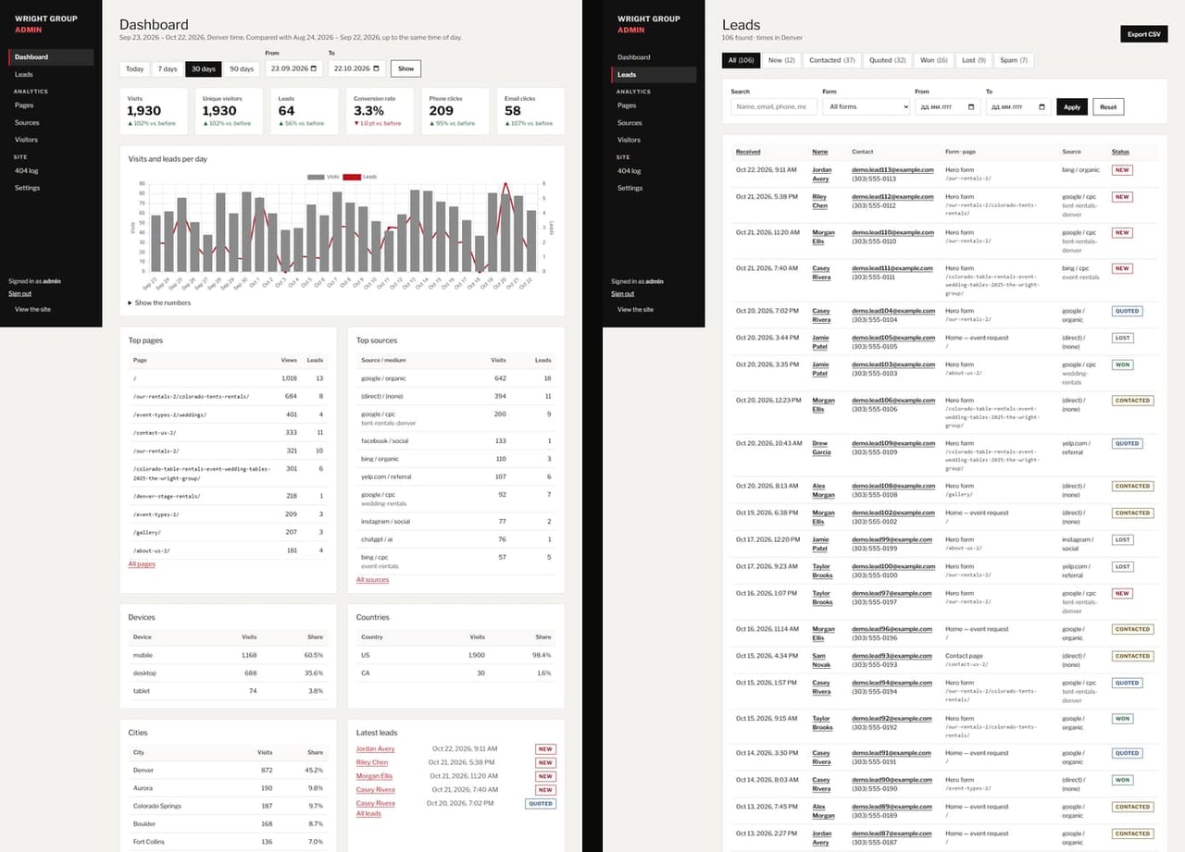This screenshot has width=1185, height=852.
Task: Click the Conversion rate 3.3% card
Action: coord(380,111)
